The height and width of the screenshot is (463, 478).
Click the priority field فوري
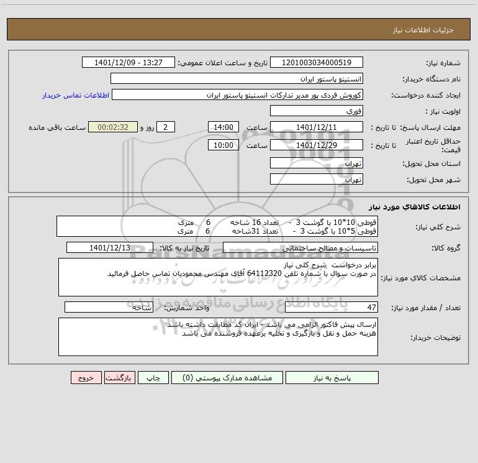click(x=317, y=111)
